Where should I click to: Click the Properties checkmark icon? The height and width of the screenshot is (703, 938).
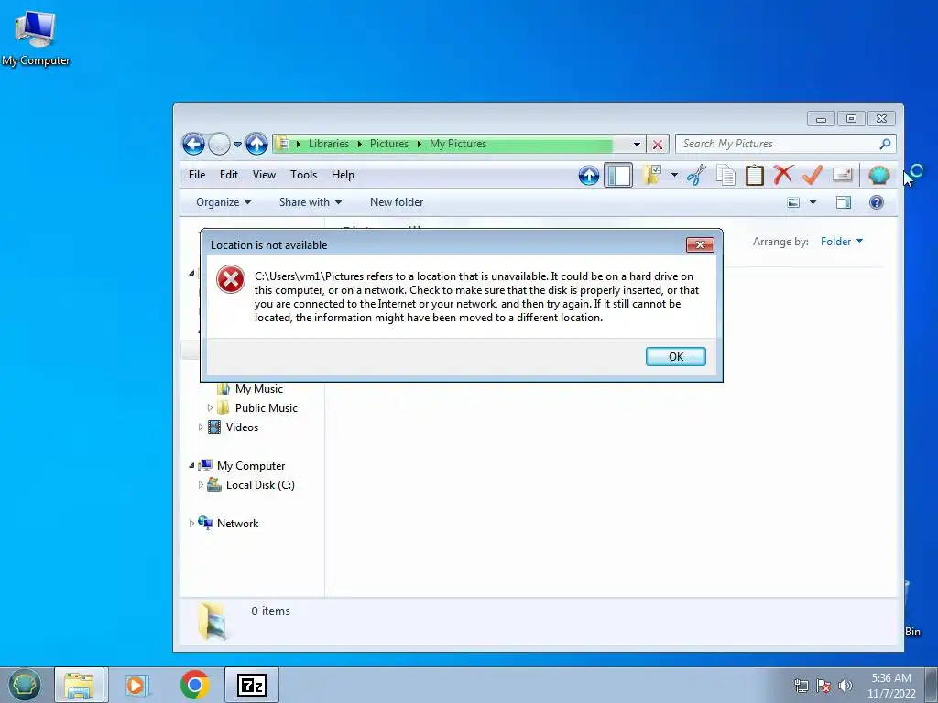pos(813,175)
